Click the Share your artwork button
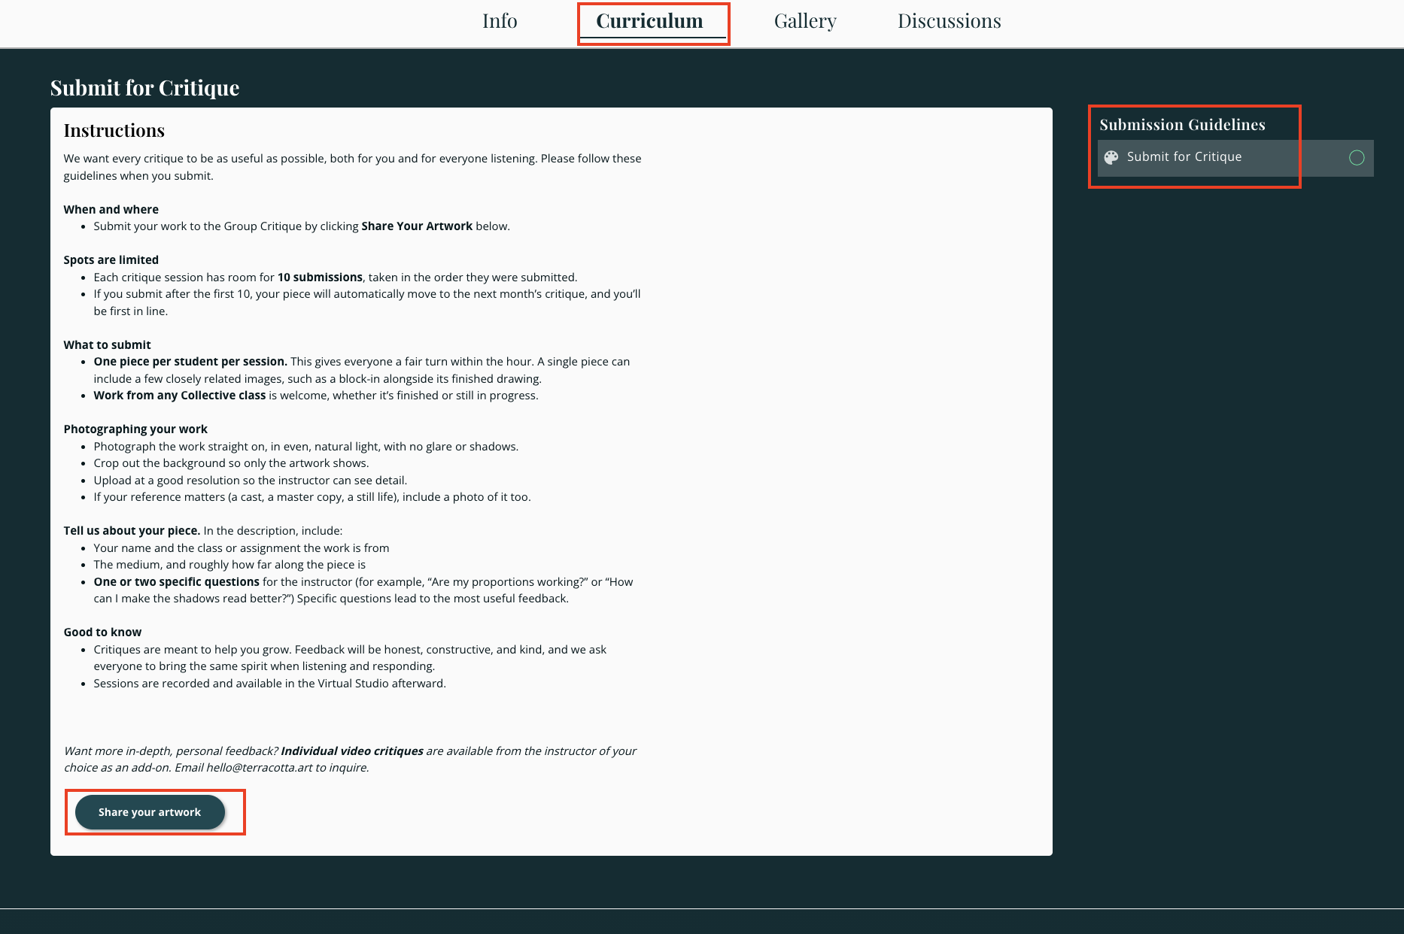 click(x=150, y=812)
